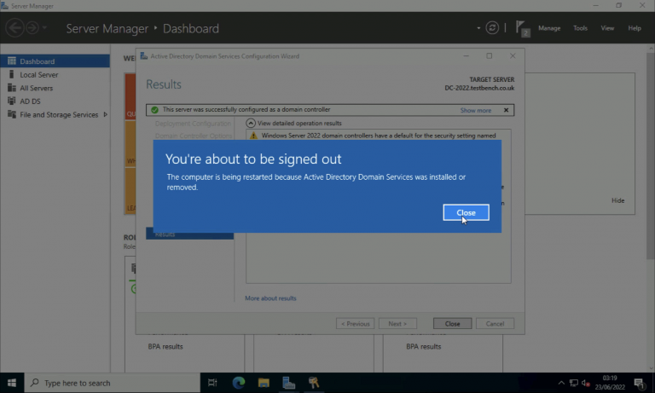Type in the taskbar search box
Viewport: 655px width, 393px height.
tap(111, 383)
